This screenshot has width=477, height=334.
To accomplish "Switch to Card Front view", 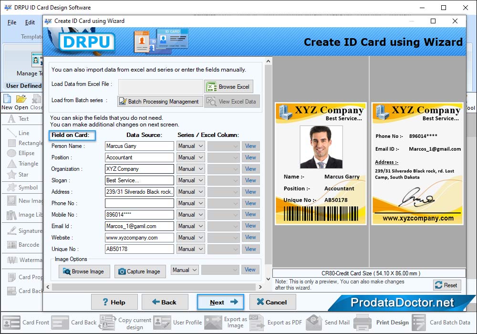I will click(26, 323).
